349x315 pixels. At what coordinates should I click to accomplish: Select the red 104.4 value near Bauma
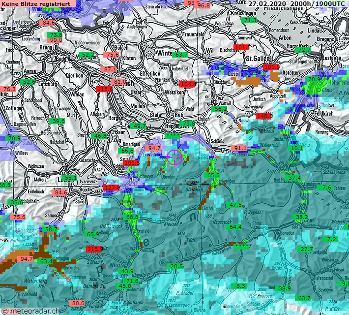(x=188, y=84)
